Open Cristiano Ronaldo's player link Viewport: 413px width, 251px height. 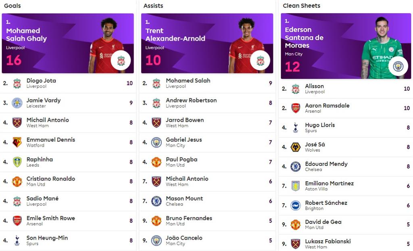tap(50, 179)
